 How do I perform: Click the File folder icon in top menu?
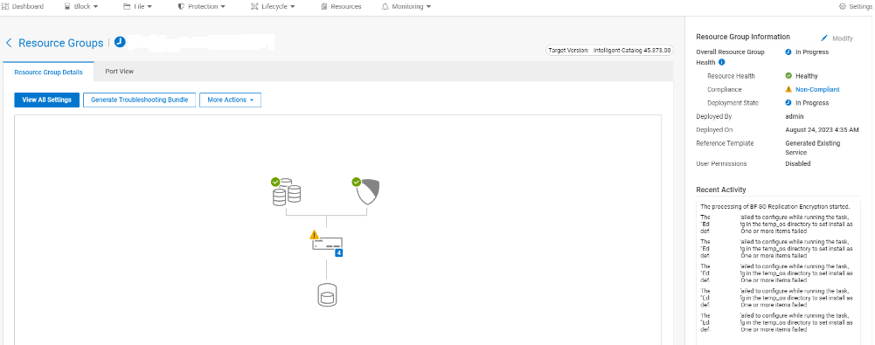pos(127,7)
